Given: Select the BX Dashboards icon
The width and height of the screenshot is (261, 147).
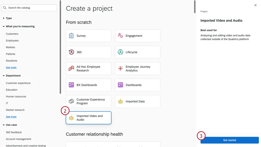Looking at the screenshot, I should [x=71, y=85].
